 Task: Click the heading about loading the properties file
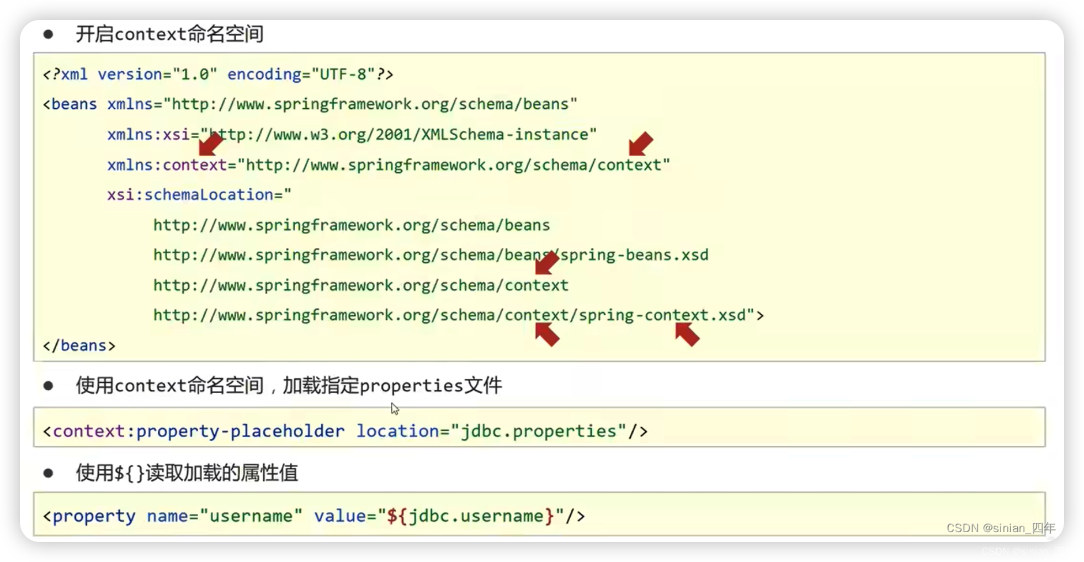click(289, 385)
